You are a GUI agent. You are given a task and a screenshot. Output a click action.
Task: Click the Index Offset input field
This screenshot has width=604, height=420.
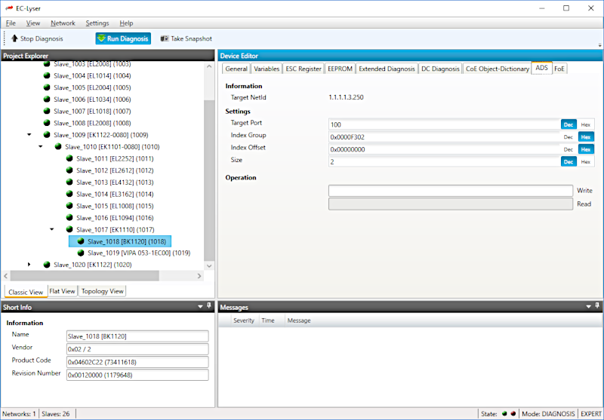[445, 149]
